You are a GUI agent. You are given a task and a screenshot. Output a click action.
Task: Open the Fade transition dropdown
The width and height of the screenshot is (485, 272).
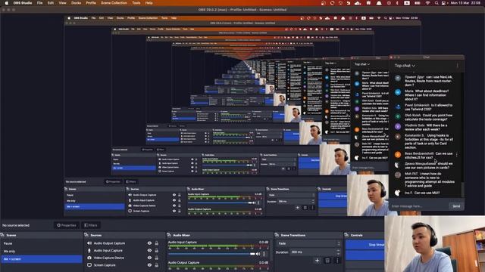tap(308, 243)
